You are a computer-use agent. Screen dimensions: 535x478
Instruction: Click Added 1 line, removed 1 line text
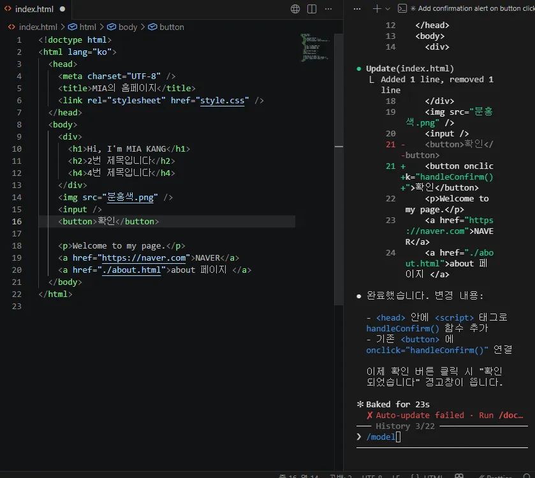click(437, 85)
